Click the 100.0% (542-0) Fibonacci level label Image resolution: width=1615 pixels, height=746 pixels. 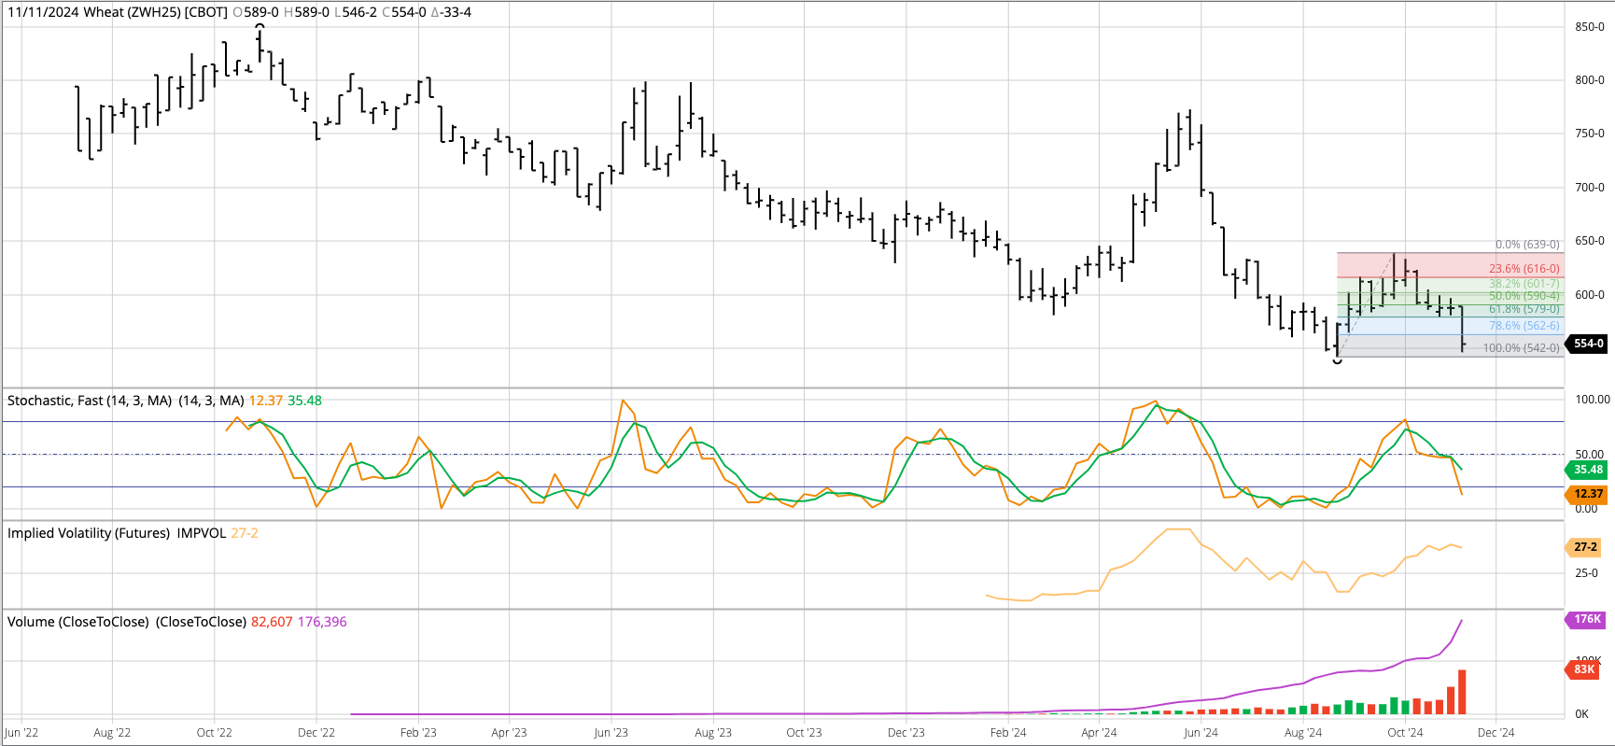(1521, 348)
